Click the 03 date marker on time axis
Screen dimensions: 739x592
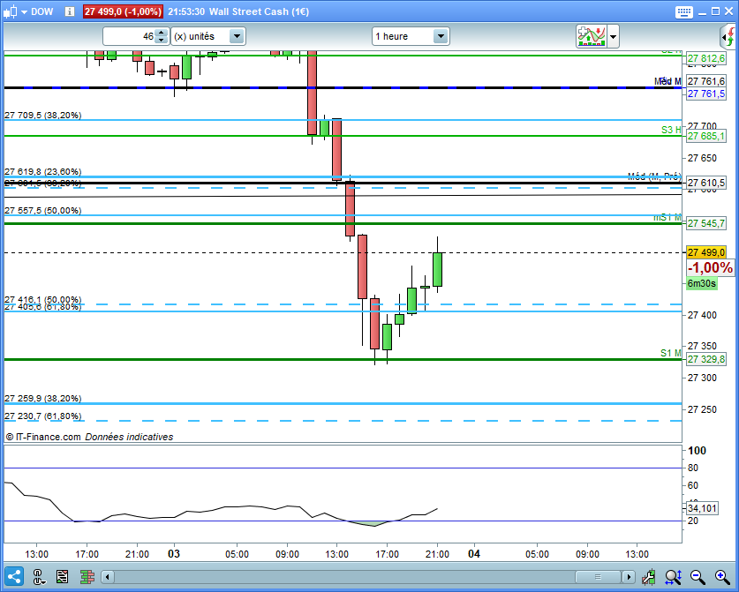pyautogui.click(x=174, y=554)
